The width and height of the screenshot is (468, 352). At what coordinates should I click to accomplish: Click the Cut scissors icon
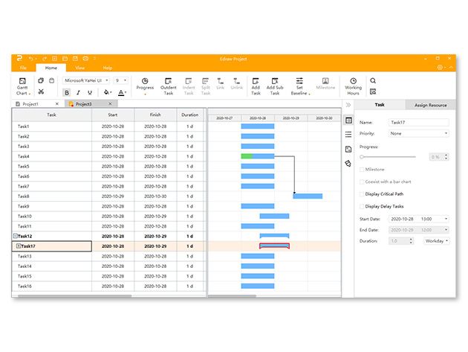[x=41, y=92]
